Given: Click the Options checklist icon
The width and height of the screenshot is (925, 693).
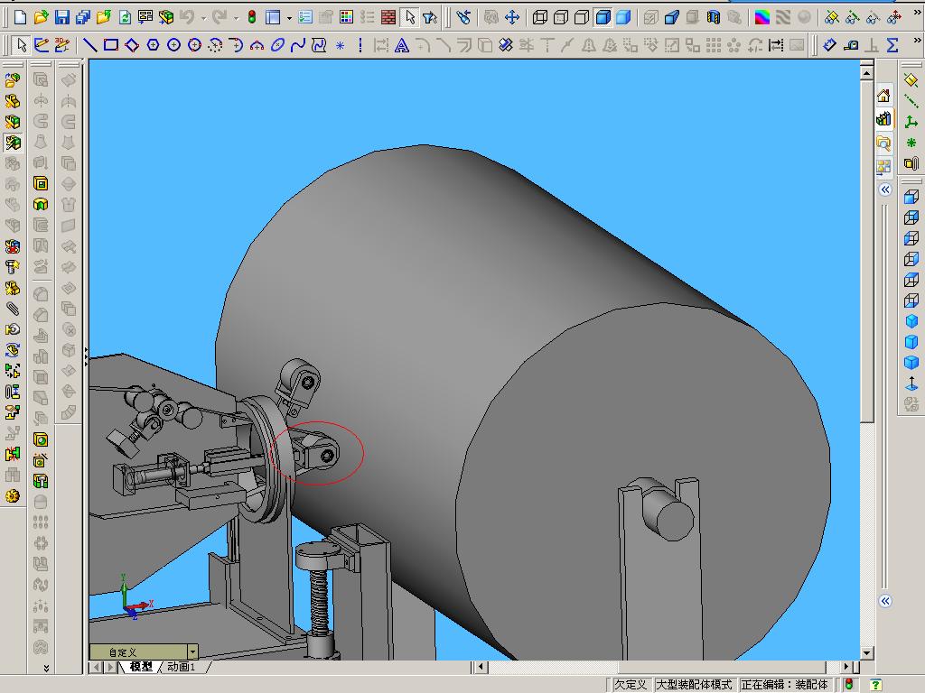Looking at the screenshot, I should tap(305, 18).
